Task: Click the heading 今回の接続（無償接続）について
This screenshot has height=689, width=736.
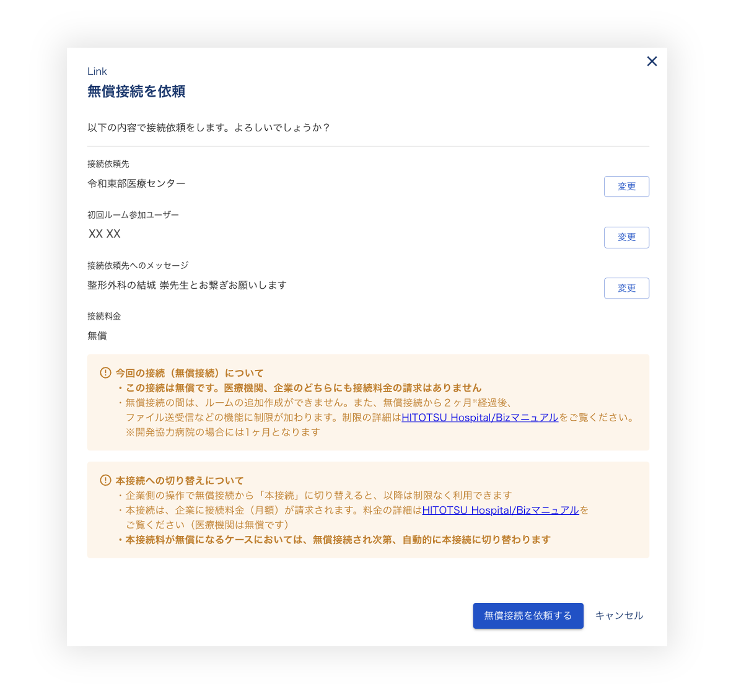Action: pos(190,373)
